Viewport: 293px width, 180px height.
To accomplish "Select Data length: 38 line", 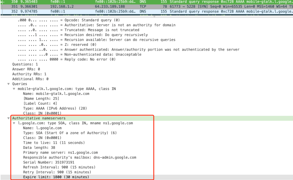I will click(x=39, y=148).
